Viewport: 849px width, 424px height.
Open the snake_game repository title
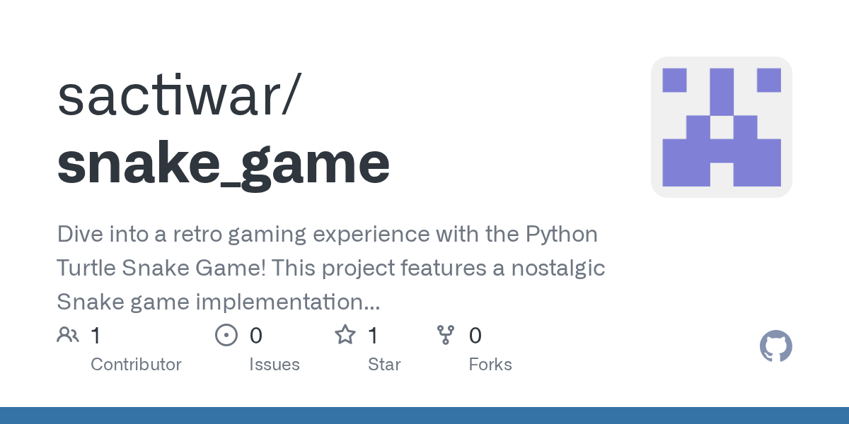pos(224,165)
